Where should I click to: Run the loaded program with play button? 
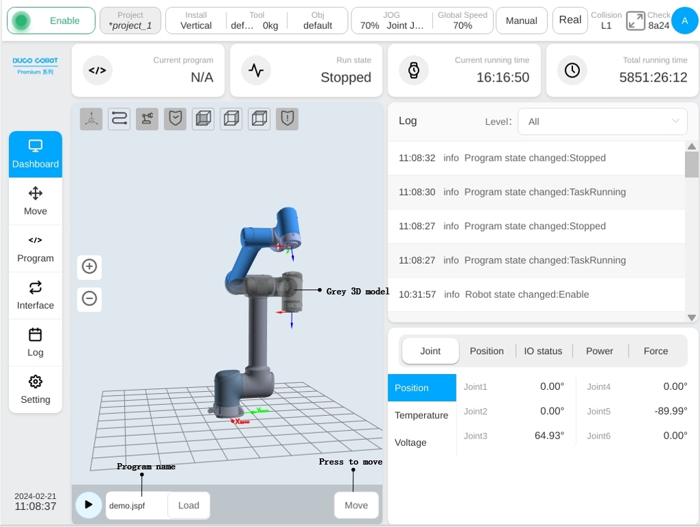[x=89, y=504]
